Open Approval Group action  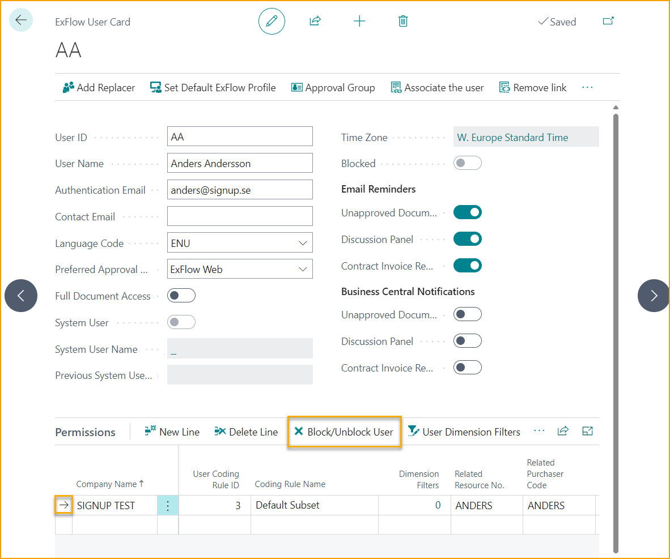point(333,88)
